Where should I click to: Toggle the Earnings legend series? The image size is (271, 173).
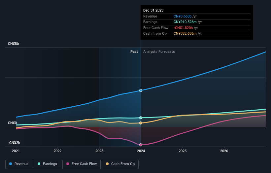tap(47, 164)
